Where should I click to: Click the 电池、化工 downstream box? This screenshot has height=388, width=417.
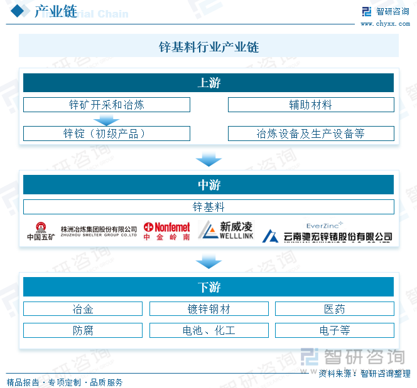click(208, 330)
